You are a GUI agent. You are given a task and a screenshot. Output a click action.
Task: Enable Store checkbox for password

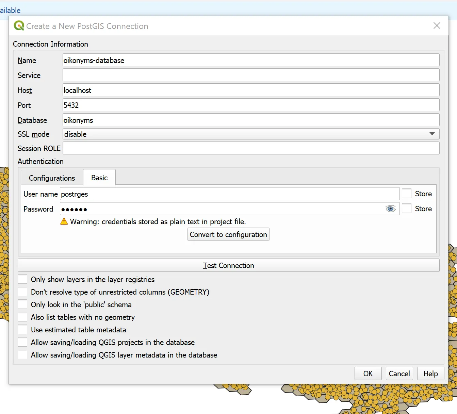coord(407,209)
